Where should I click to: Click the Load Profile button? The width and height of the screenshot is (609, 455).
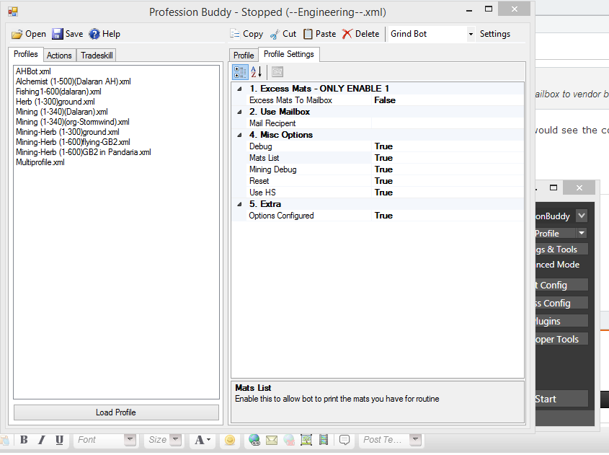click(116, 412)
